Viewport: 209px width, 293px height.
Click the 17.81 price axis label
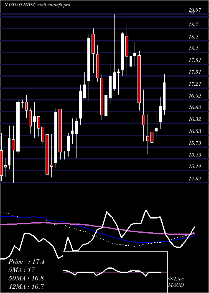[195, 60]
